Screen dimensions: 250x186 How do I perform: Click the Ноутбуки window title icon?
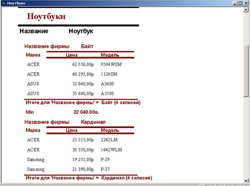(x=4, y=3)
